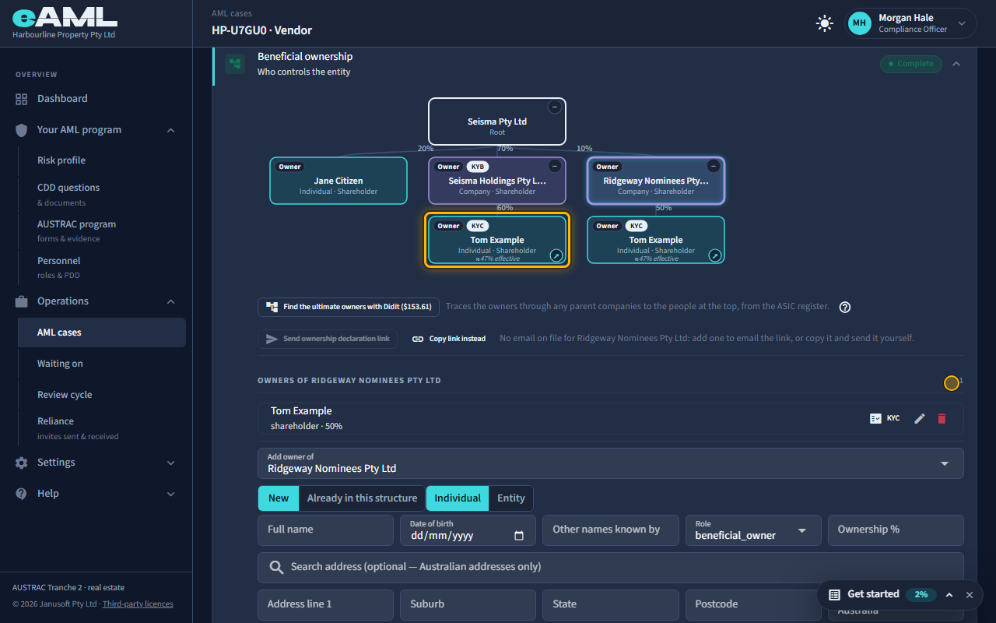Expand the Get started panel chevron

coord(949,595)
